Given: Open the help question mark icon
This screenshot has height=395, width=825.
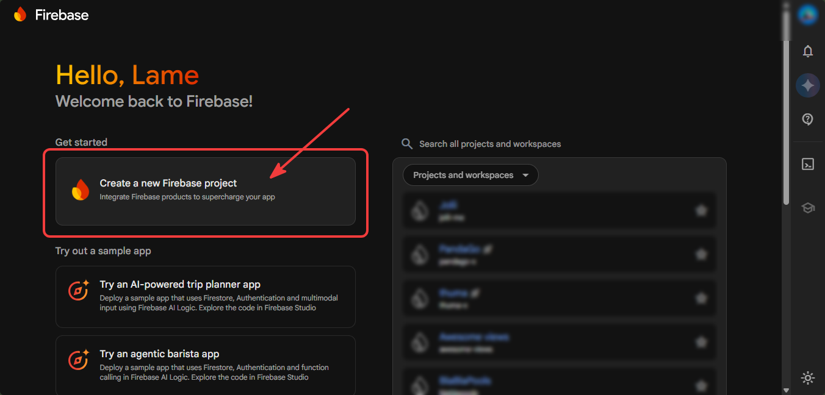Looking at the screenshot, I should pos(808,119).
